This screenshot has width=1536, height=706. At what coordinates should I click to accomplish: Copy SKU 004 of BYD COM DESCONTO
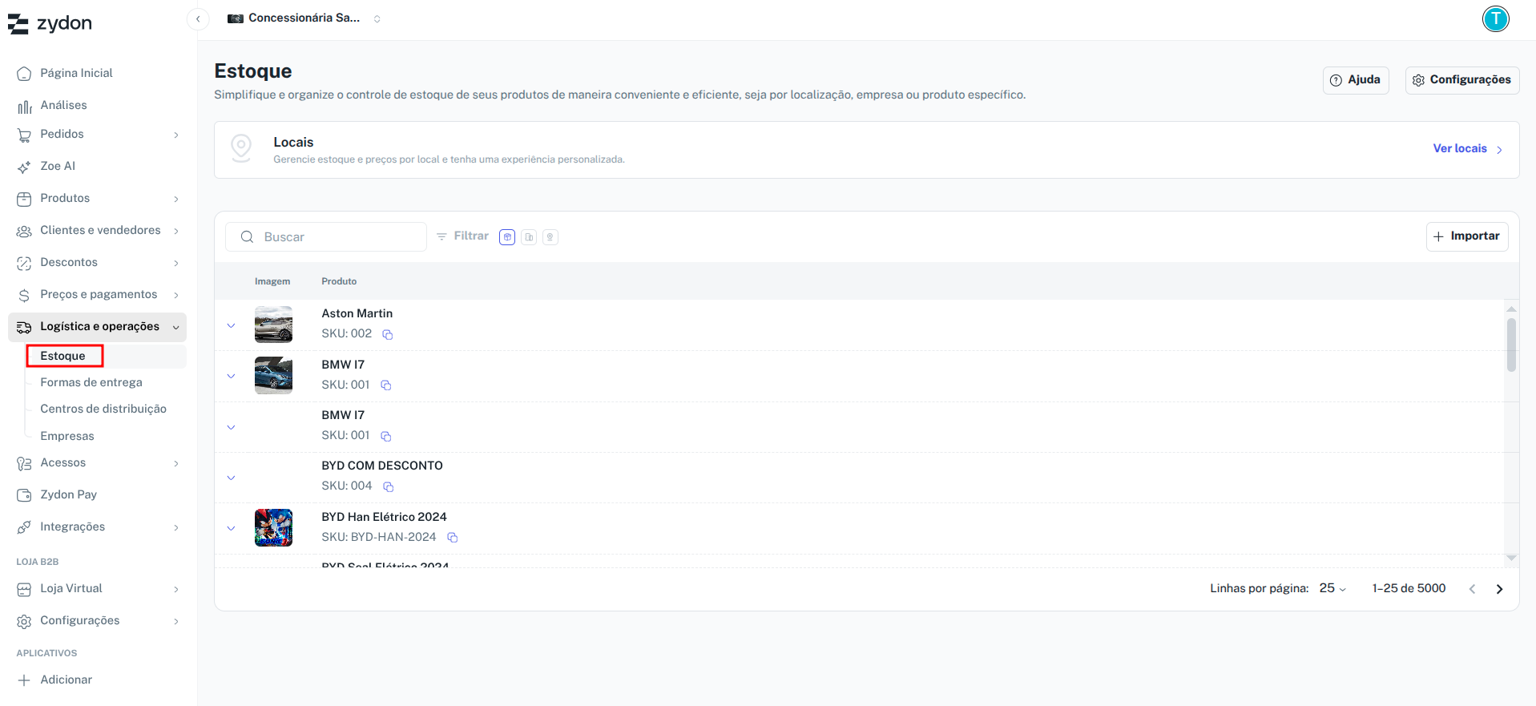389,486
